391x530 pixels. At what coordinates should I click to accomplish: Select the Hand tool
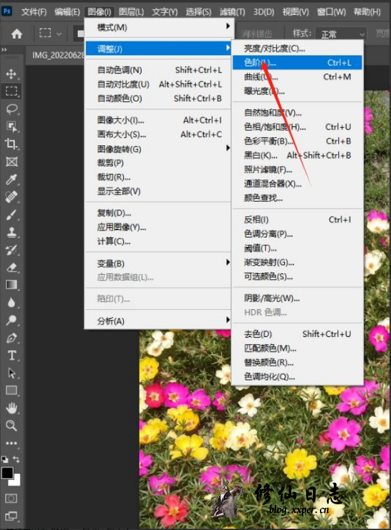pyautogui.click(x=11, y=408)
